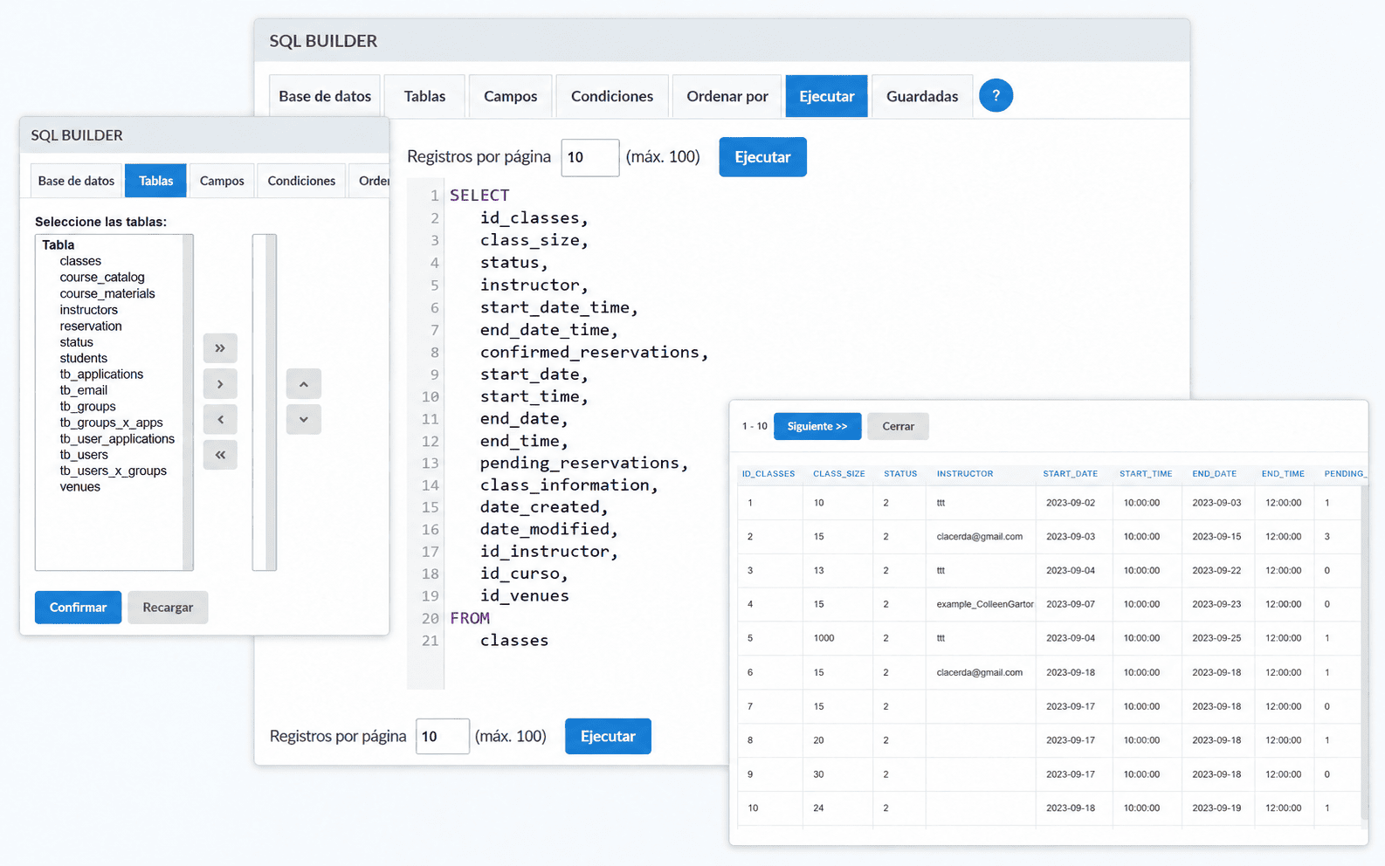Screen dimensions: 1385x866
Task: Click the scrollbar of the available tables list
Action: coord(188,402)
